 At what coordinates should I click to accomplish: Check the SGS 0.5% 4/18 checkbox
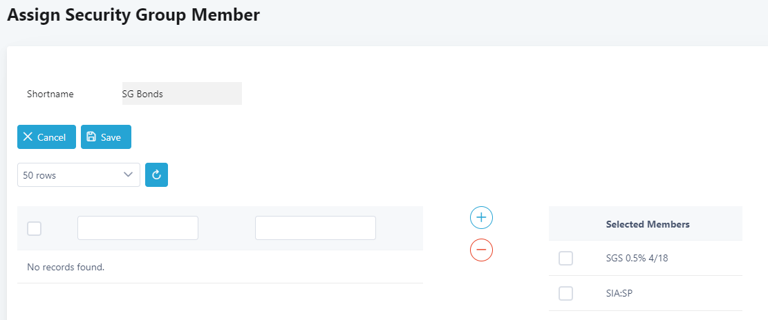(x=565, y=259)
